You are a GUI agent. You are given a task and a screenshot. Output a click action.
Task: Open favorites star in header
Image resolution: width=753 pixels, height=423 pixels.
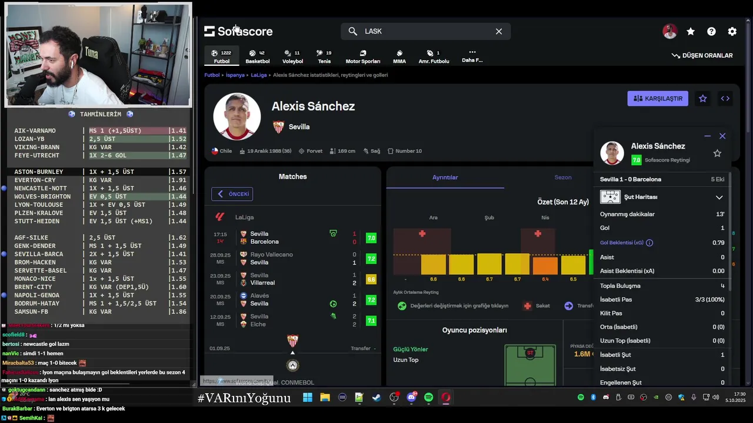point(691,32)
